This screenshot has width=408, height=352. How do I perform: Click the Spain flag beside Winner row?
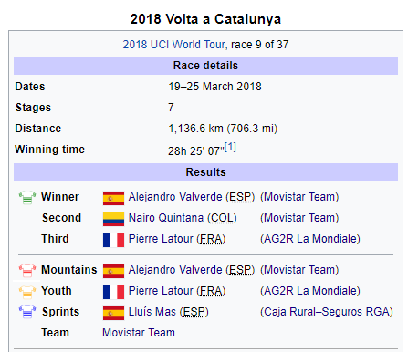[x=113, y=198]
